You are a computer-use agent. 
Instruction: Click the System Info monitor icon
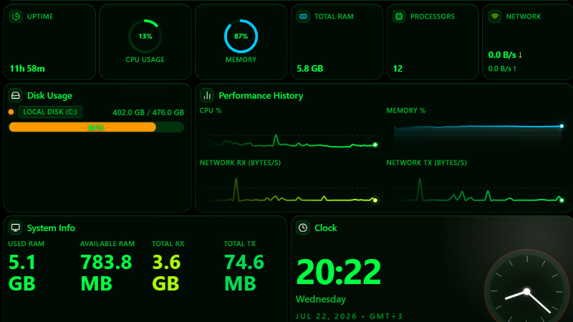(x=15, y=228)
